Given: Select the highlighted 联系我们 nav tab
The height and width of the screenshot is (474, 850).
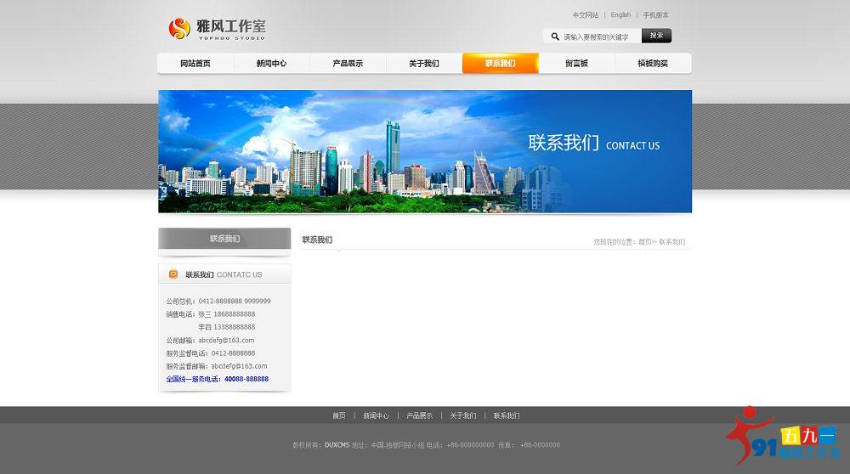Looking at the screenshot, I should click(501, 64).
